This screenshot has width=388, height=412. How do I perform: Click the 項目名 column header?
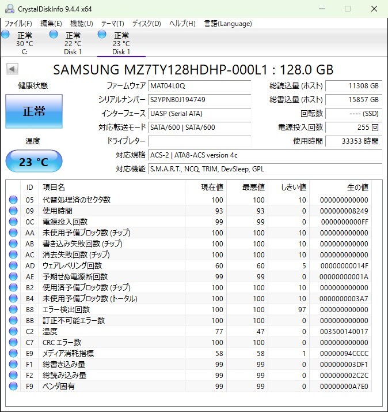click(112, 188)
